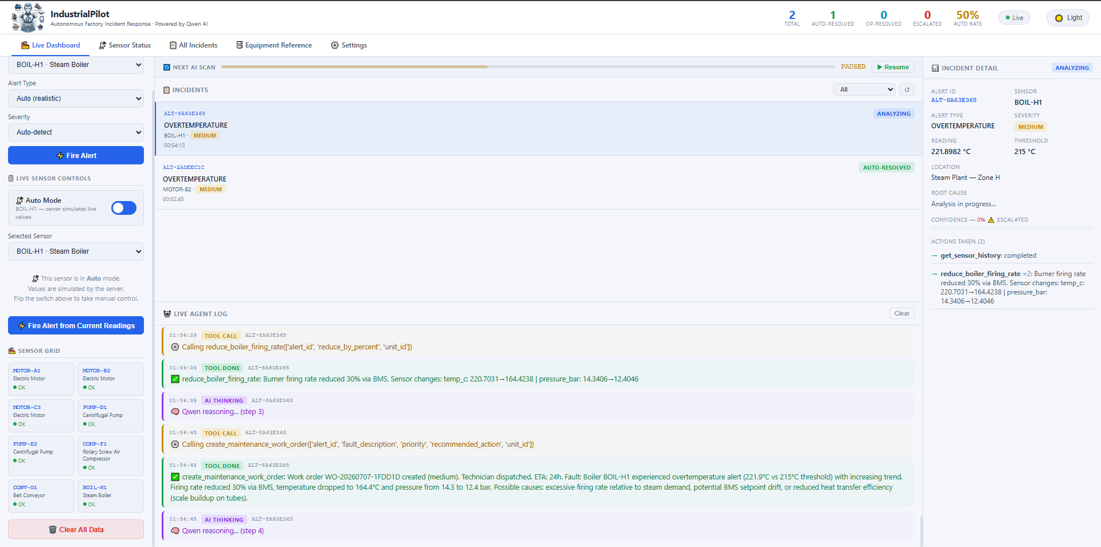Image resolution: width=1101 pixels, height=547 pixels.
Task: Click the refresh incidents icon button
Action: click(x=907, y=89)
